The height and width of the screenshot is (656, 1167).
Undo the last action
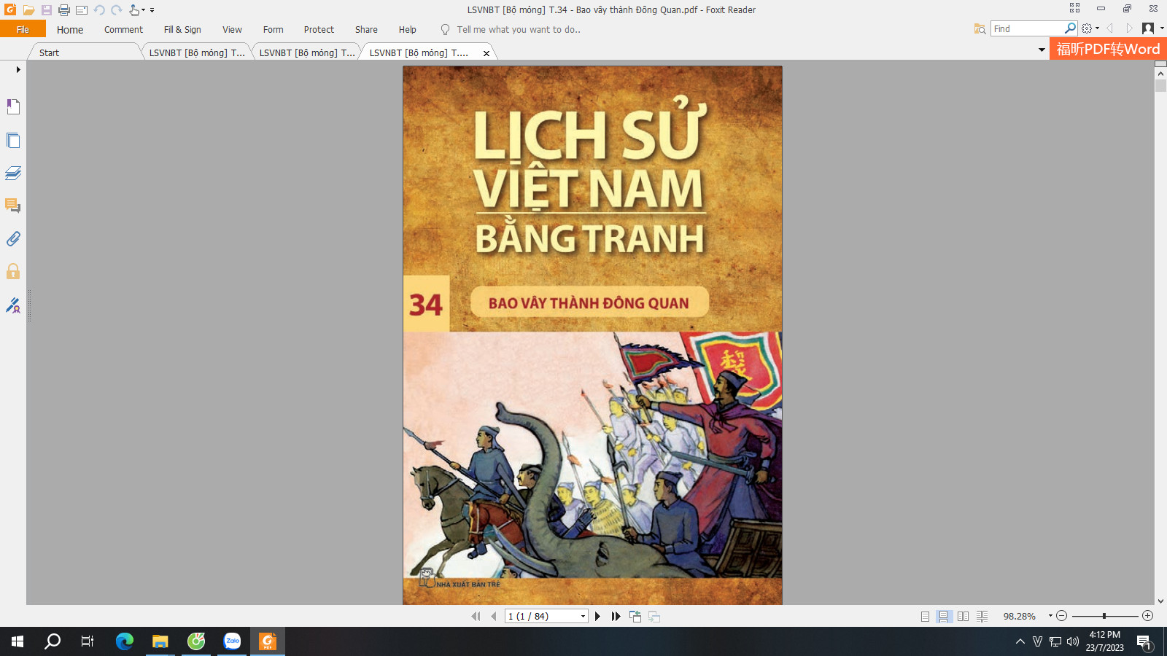pos(99,10)
